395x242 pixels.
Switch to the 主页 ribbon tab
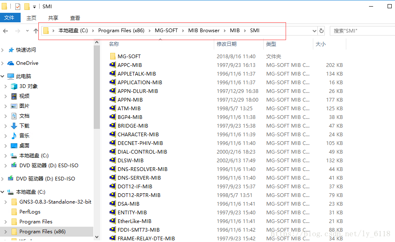(31, 18)
